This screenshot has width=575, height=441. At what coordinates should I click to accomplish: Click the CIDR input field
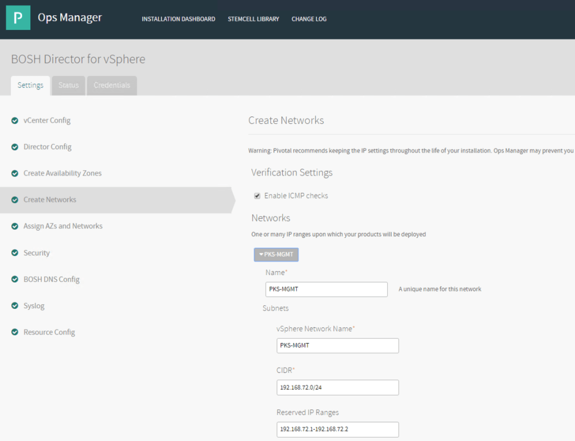pos(337,388)
